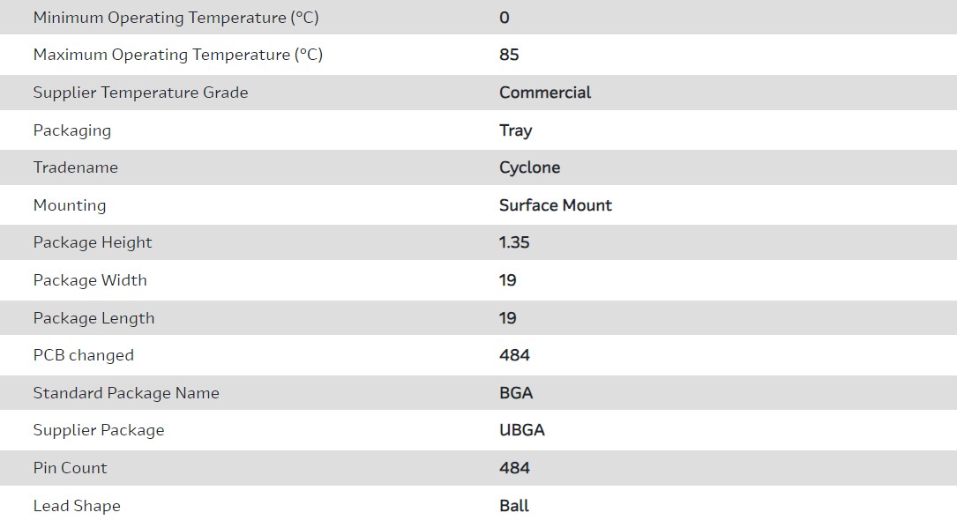Select the UBGA supplier package value
Viewport: 957px width, 520px height.
click(521, 430)
